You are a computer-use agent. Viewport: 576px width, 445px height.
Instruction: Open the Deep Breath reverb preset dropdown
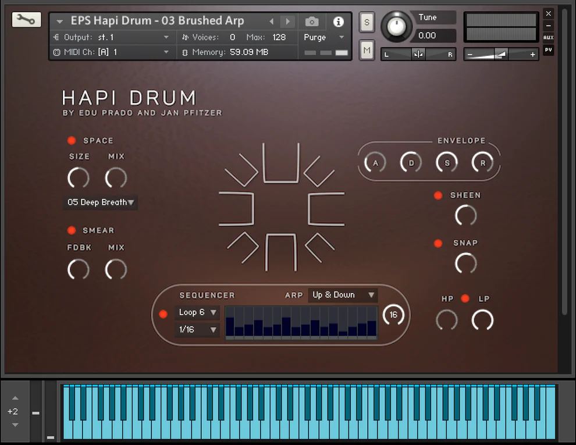point(101,202)
